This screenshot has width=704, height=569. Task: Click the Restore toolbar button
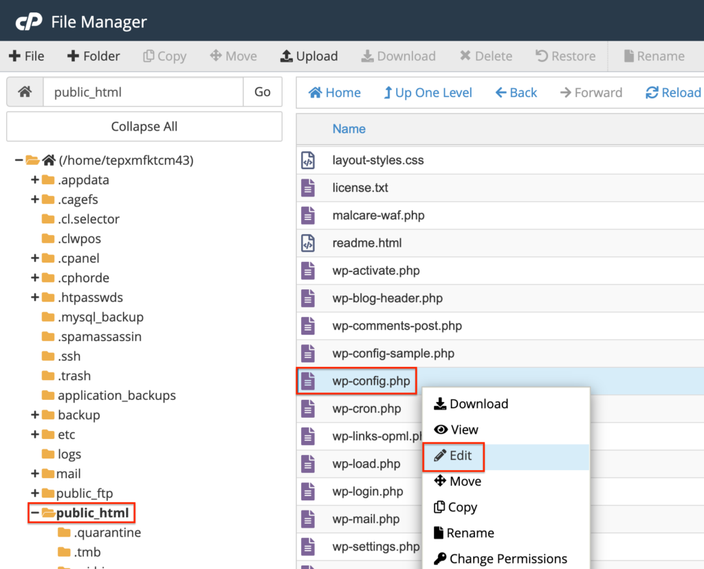tap(565, 56)
